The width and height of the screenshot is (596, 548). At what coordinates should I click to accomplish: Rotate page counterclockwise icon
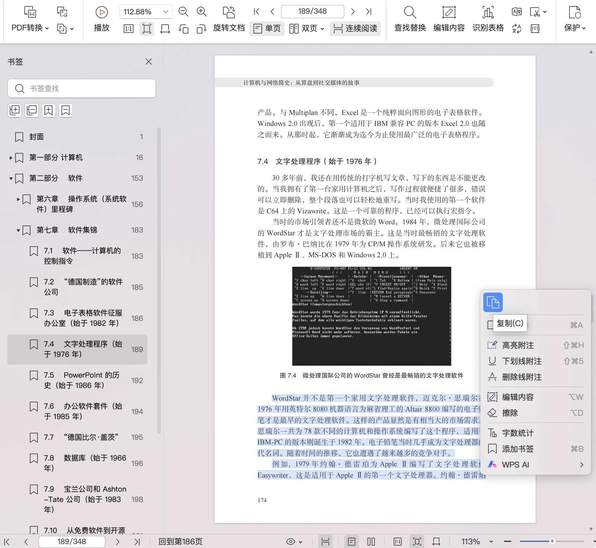[x=183, y=29]
